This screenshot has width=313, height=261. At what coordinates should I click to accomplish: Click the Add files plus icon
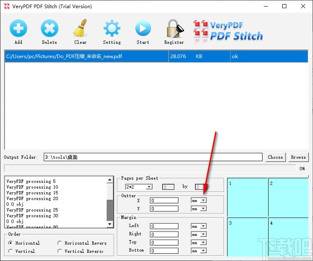[18, 28]
